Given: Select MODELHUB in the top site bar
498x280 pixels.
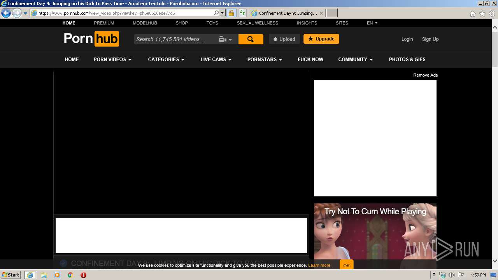Looking at the screenshot, I should [145, 23].
